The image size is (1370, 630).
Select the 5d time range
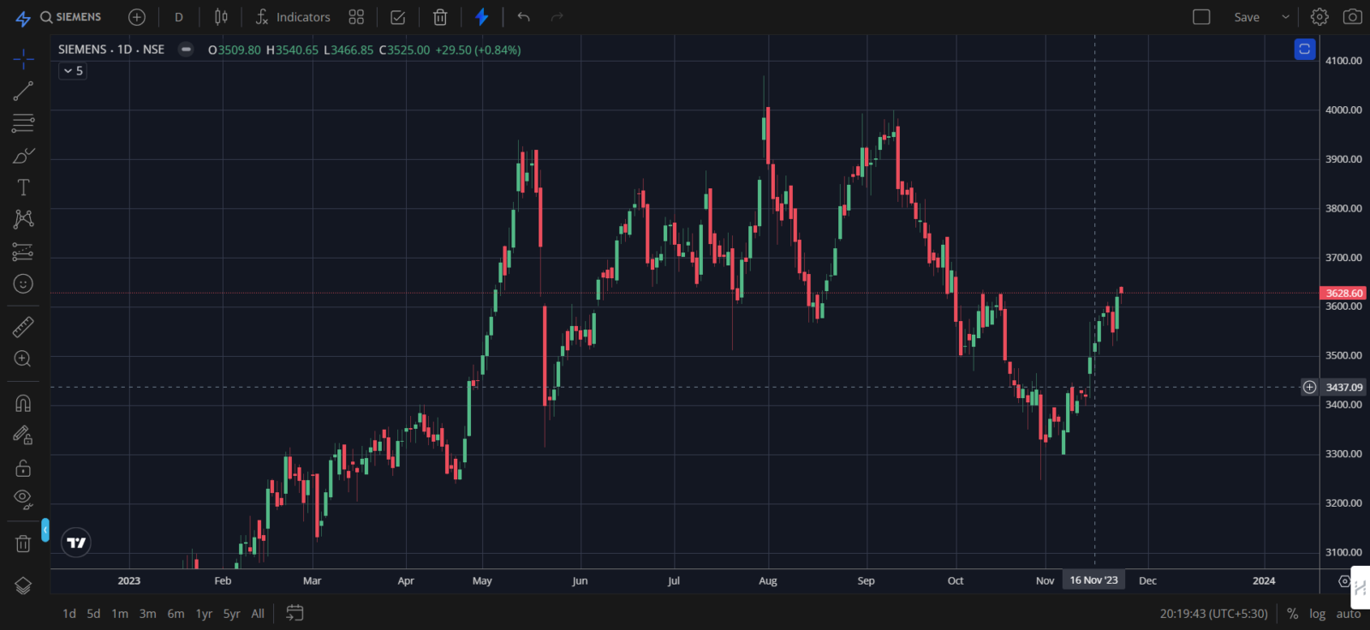94,614
